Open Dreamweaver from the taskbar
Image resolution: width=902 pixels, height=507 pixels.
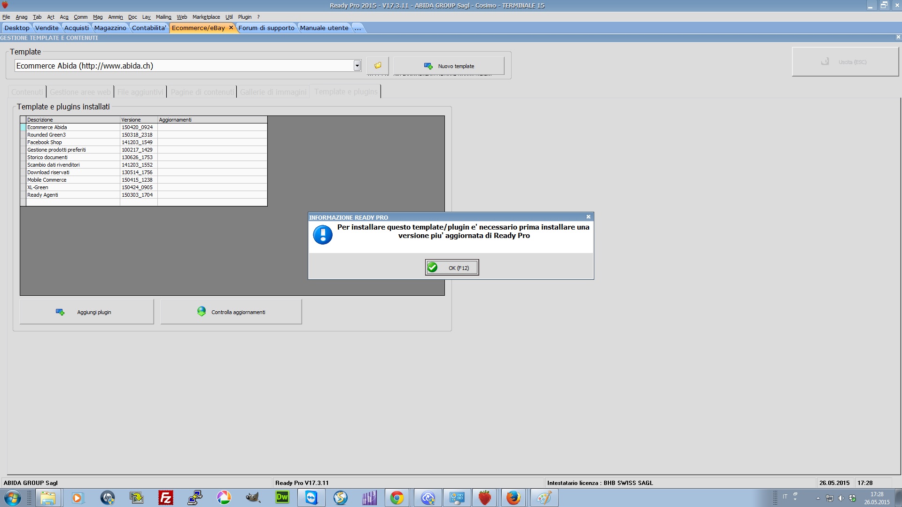point(282,498)
